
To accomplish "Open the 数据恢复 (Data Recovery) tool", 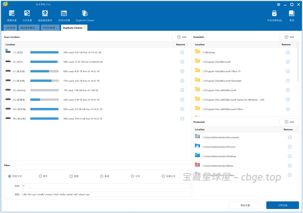I will point(12,15).
